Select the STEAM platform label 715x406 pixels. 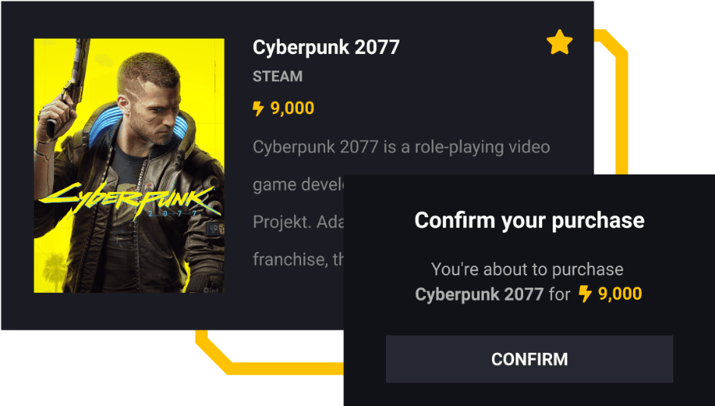point(278,76)
